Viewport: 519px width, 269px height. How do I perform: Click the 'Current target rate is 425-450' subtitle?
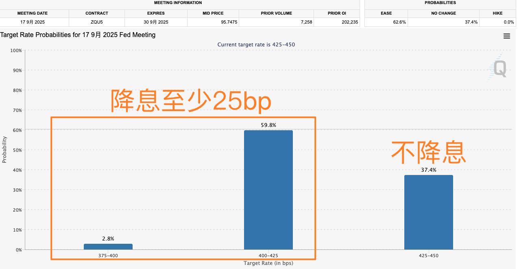click(256, 44)
